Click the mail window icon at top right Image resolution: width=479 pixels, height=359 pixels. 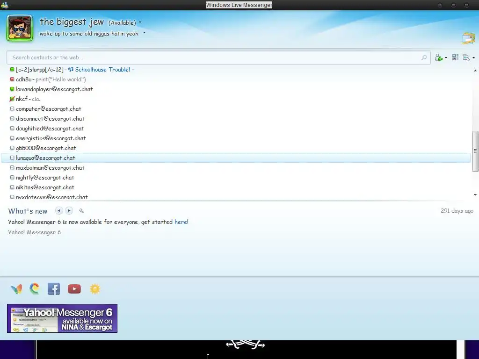pyautogui.click(x=469, y=38)
